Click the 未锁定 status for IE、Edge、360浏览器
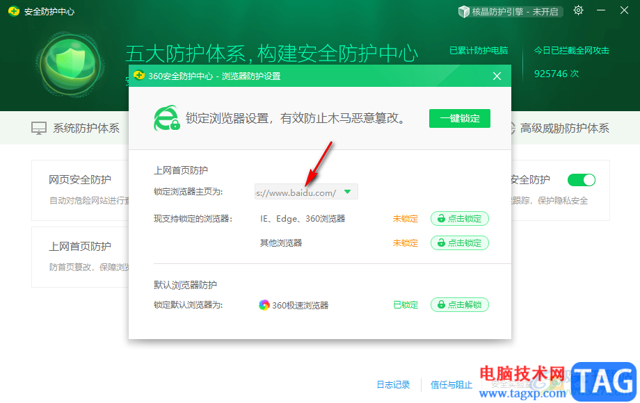640x403 pixels. point(405,219)
